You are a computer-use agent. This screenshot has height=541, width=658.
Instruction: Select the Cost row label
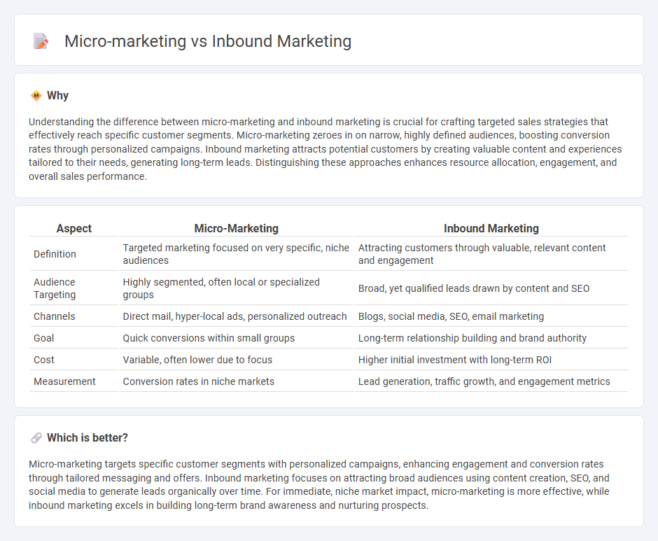pyautogui.click(x=44, y=360)
